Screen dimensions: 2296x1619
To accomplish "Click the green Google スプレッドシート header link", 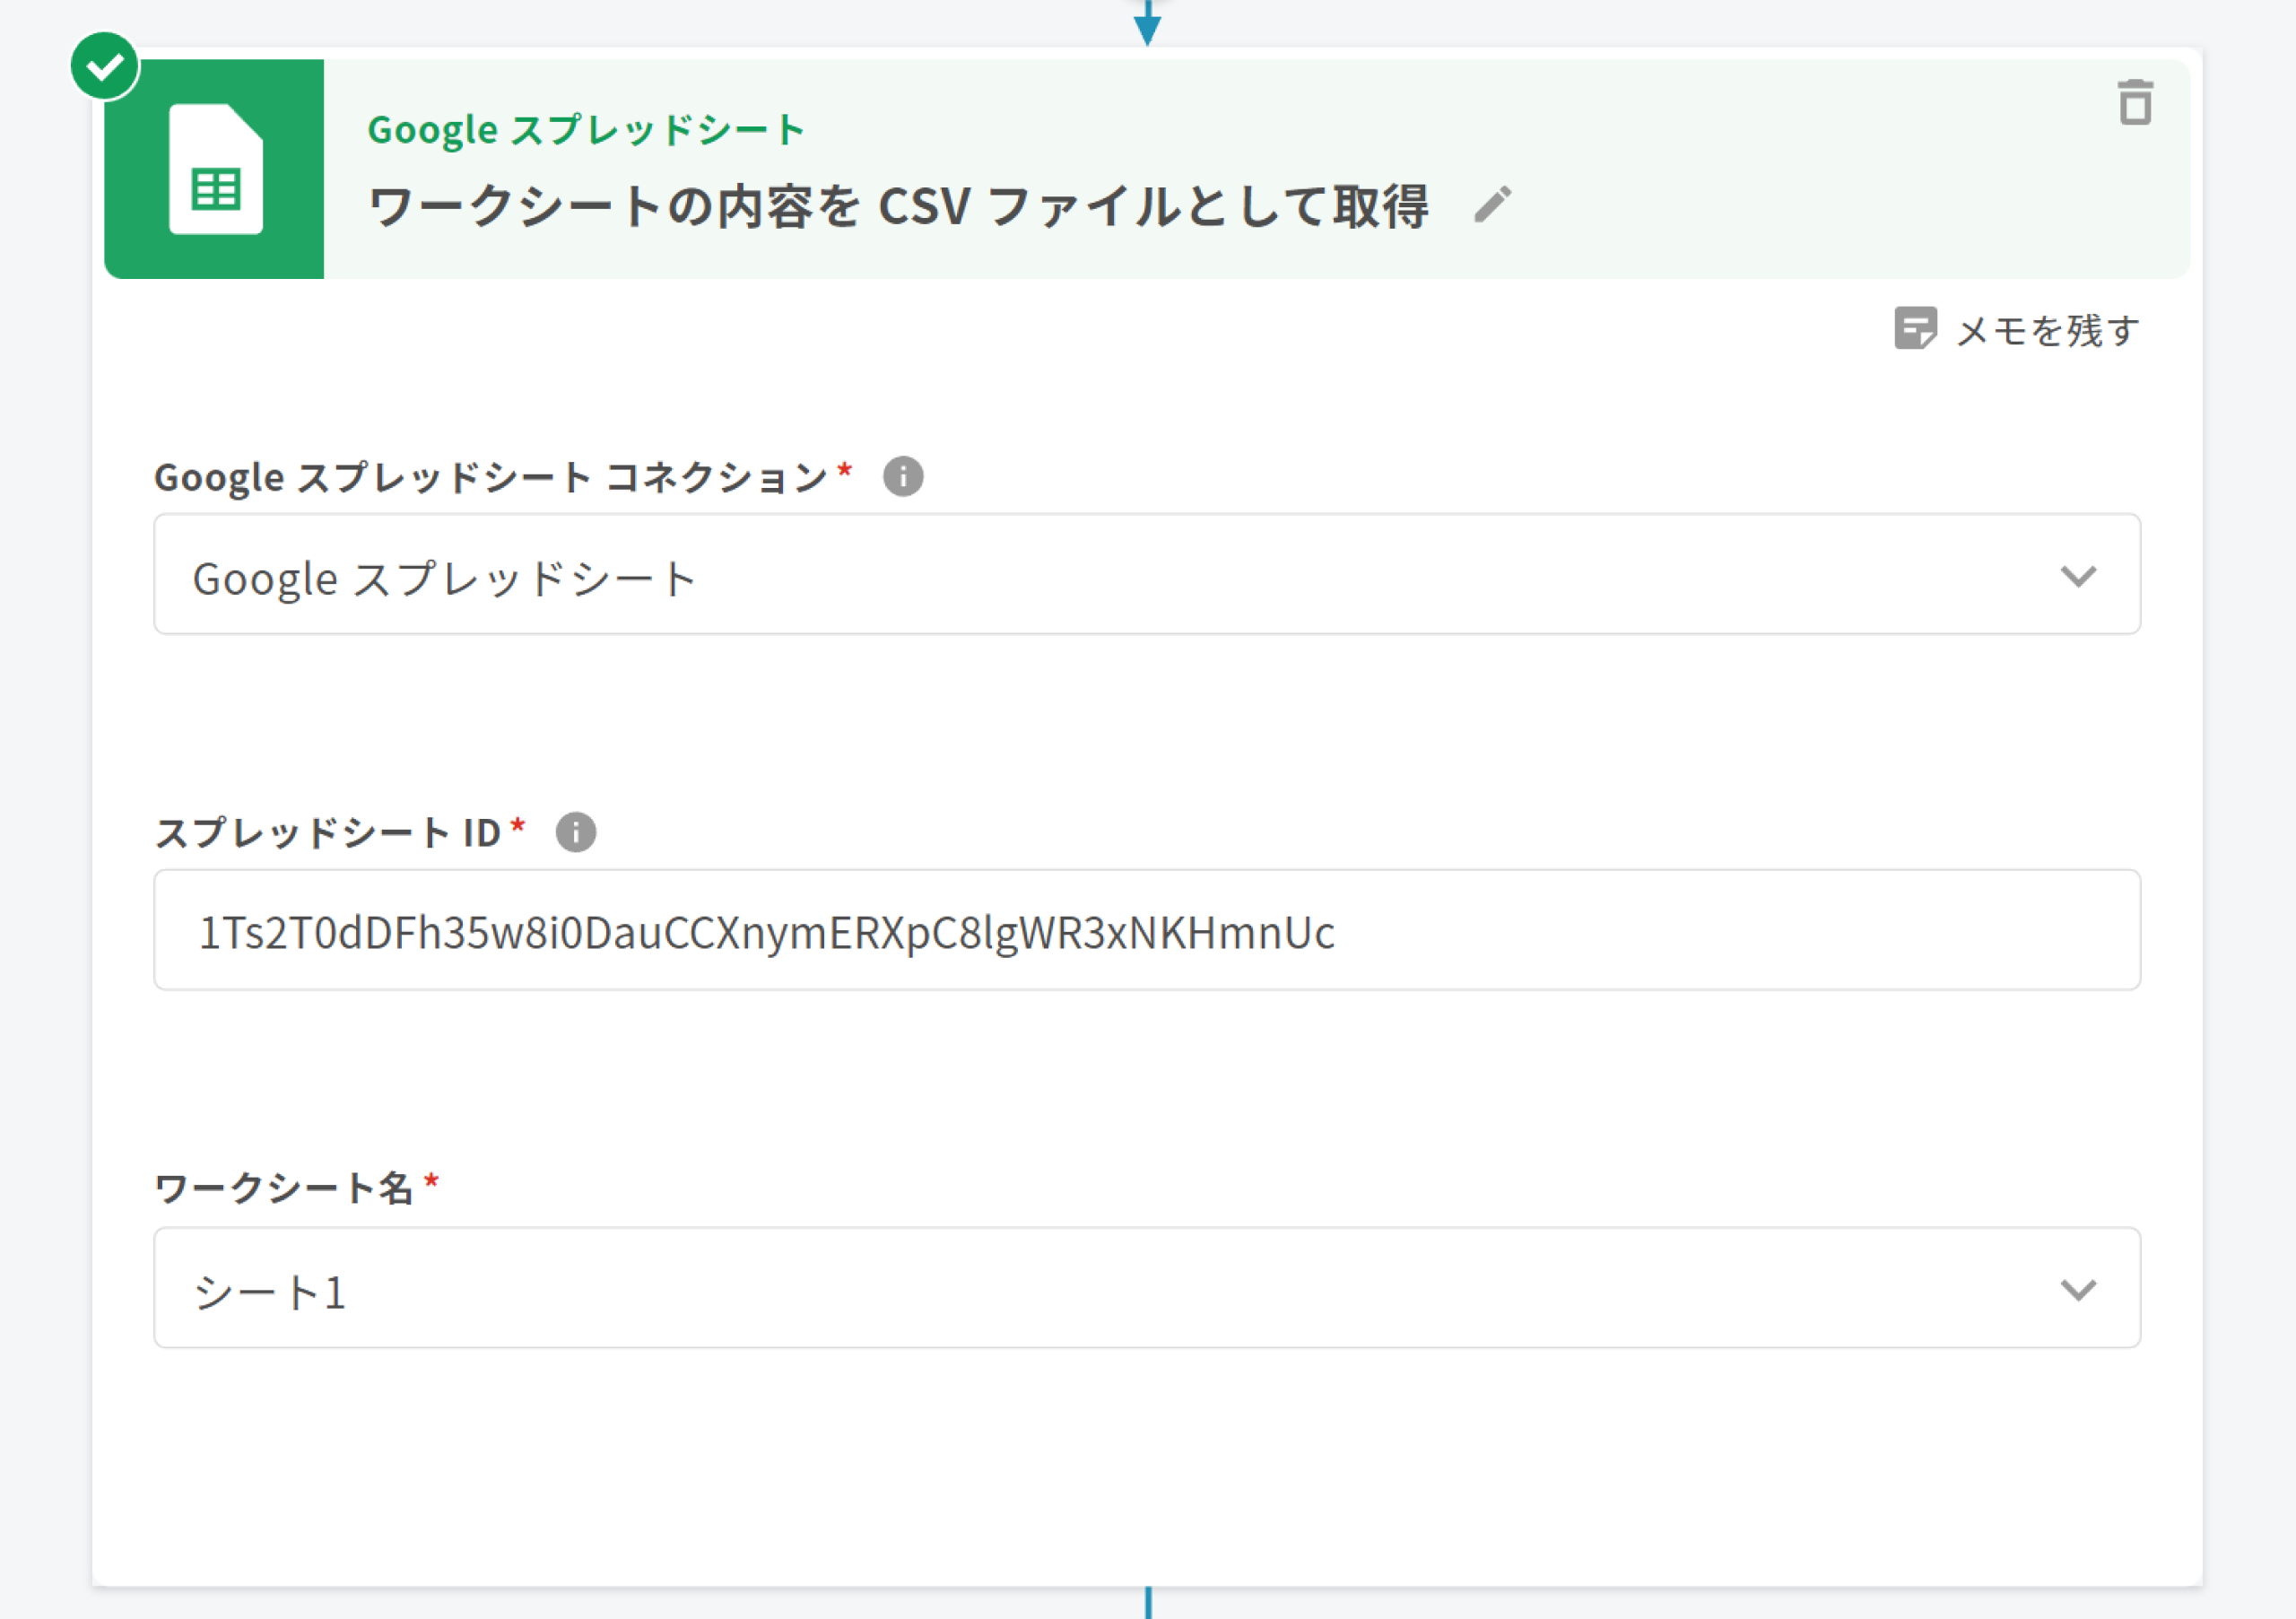I will [586, 130].
